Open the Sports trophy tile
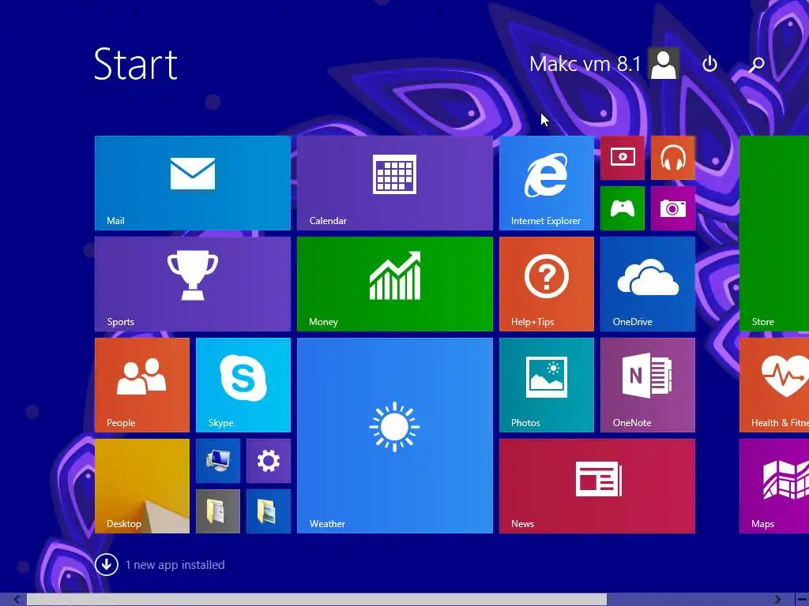The image size is (809, 606). coord(193,284)
